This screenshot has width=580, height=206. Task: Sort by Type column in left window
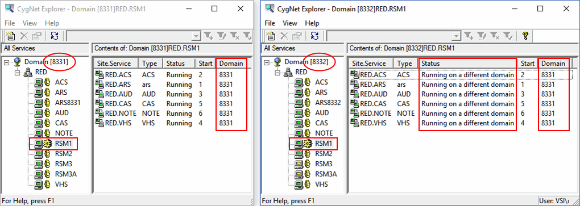coord(151,64)
